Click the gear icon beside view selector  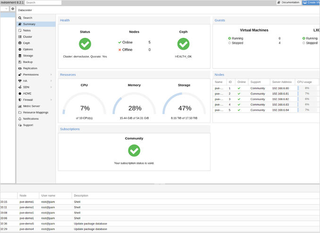(13, 9)
